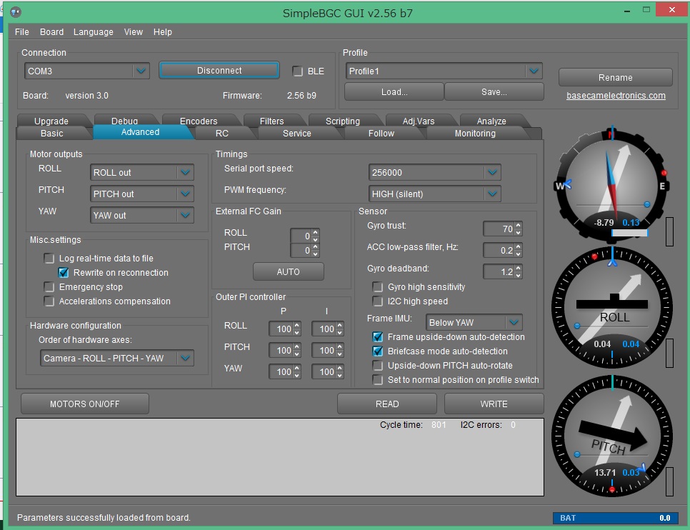Open the basecamelectronics.com link
This screenshot has height=530, width=690.
(616, 96)
